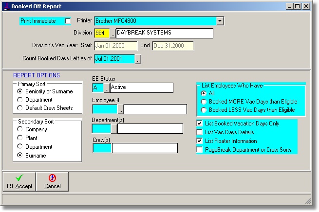319x212 pixels.
Task: Enable PageBreak Department or Crew Sorts
Action: (200, 150)
